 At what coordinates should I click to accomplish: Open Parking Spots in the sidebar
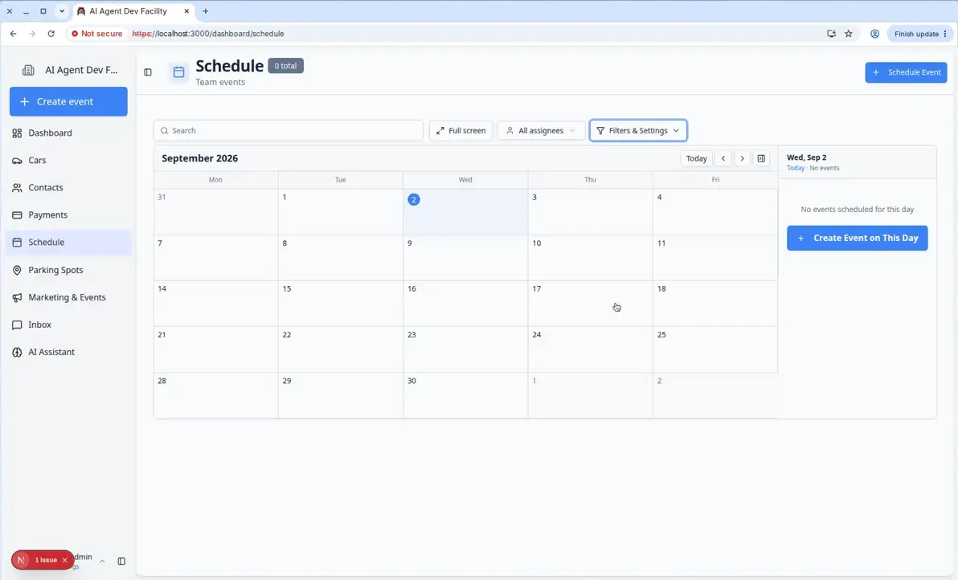pos(68,270)
